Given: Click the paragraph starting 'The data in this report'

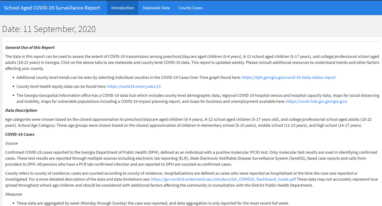Looking at the screenshot, I should (x=192, y=62).
